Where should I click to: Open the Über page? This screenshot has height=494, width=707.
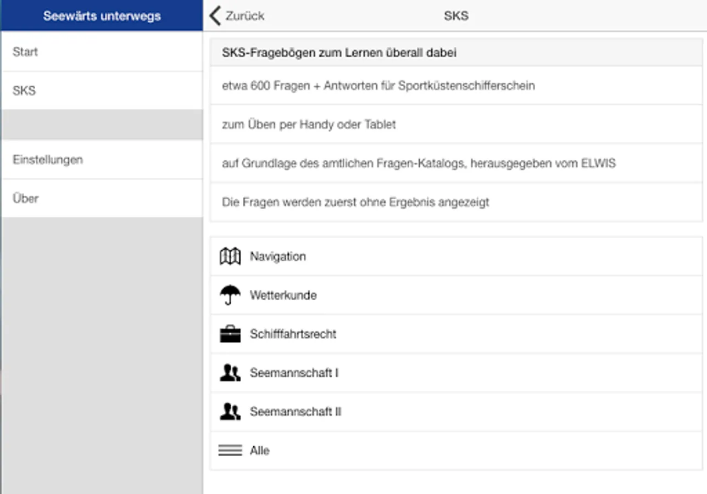26,198
